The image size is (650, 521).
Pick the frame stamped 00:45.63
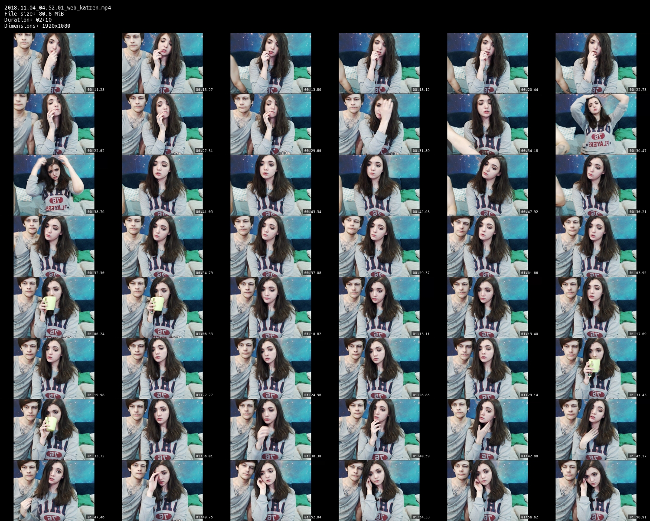[379, 185]
